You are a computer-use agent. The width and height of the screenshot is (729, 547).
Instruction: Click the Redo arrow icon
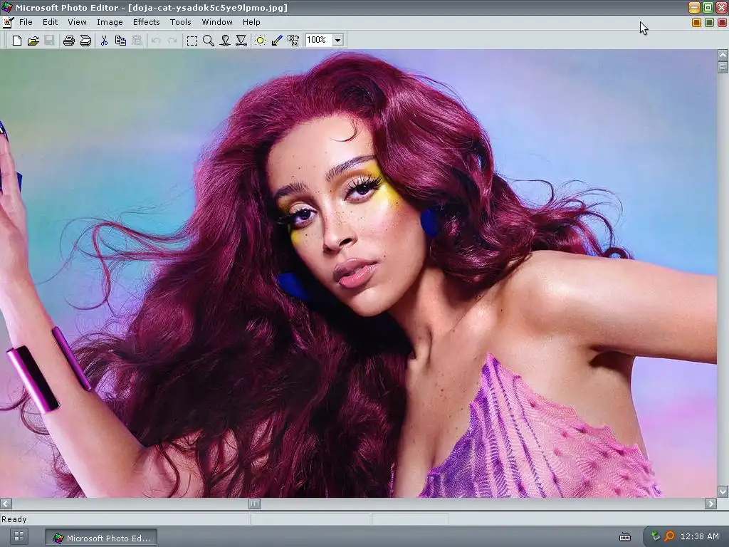click(172, 41)
